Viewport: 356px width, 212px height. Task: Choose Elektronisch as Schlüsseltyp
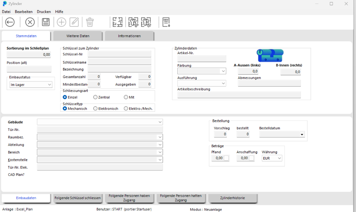pyautogui.click(x=95, y=109)
